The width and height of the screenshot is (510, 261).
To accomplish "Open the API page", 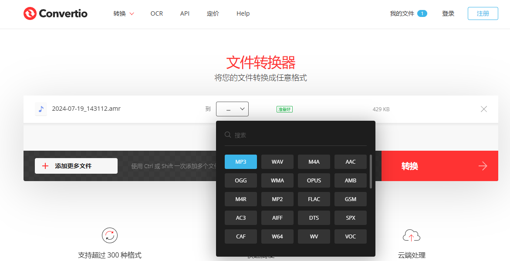I will click(185, 13).
